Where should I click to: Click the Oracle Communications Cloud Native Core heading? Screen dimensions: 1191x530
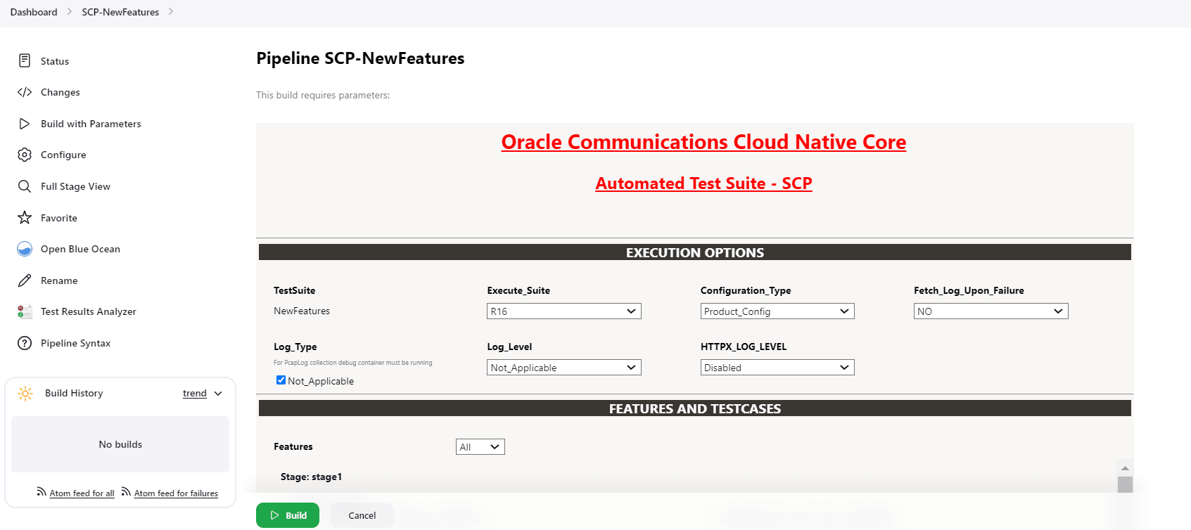pos(703,142)
